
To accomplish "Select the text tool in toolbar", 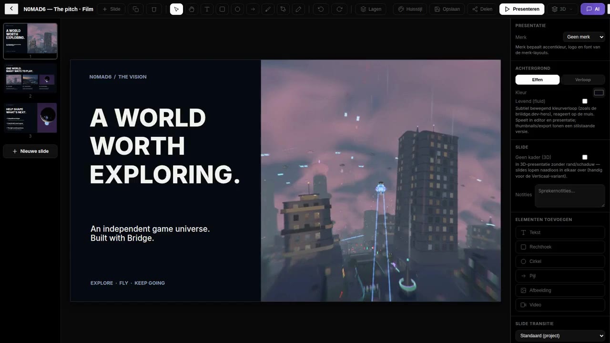I will (x=207, y=9).
